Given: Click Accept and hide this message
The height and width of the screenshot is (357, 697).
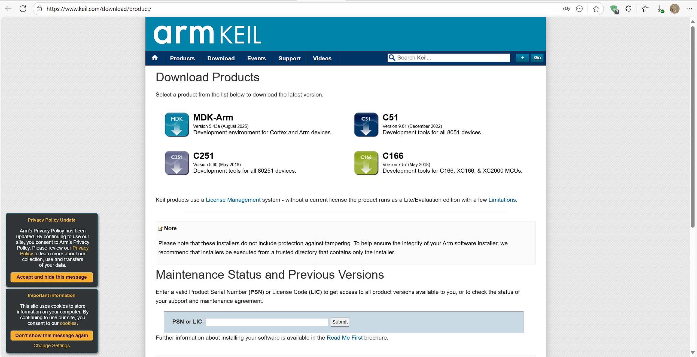Looking at the screenshot, I should 52,277.
